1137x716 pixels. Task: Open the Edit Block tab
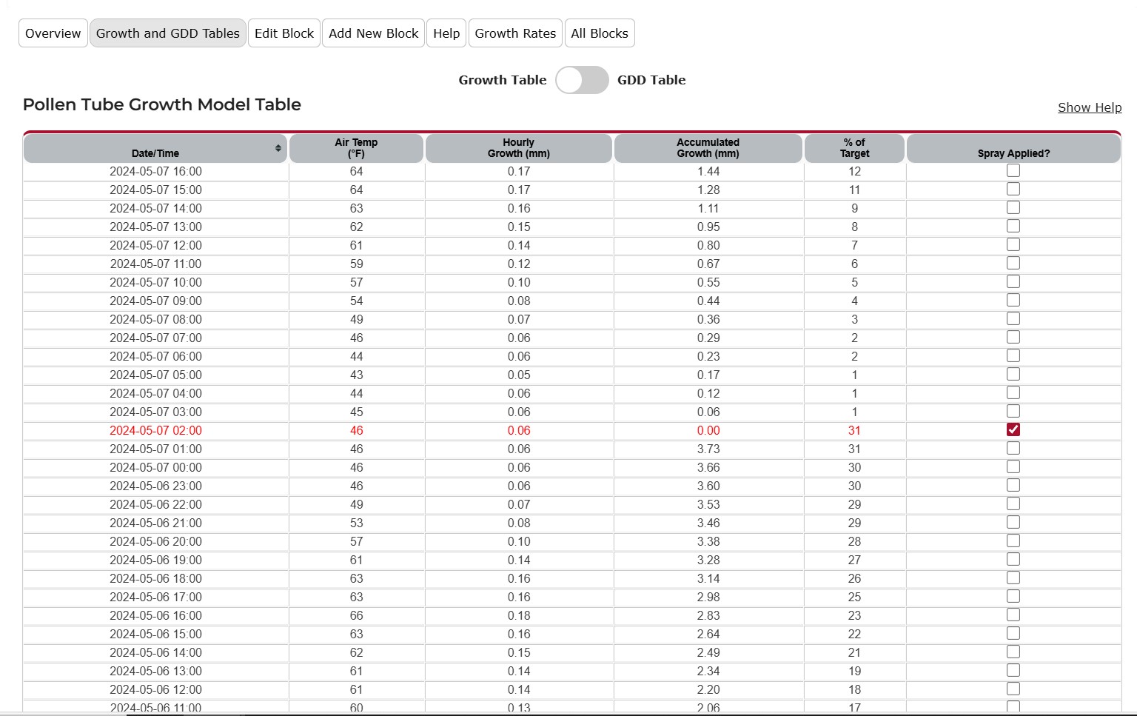(x=284, y=33)
